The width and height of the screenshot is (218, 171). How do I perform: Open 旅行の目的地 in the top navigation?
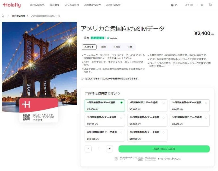coord(37,5)
